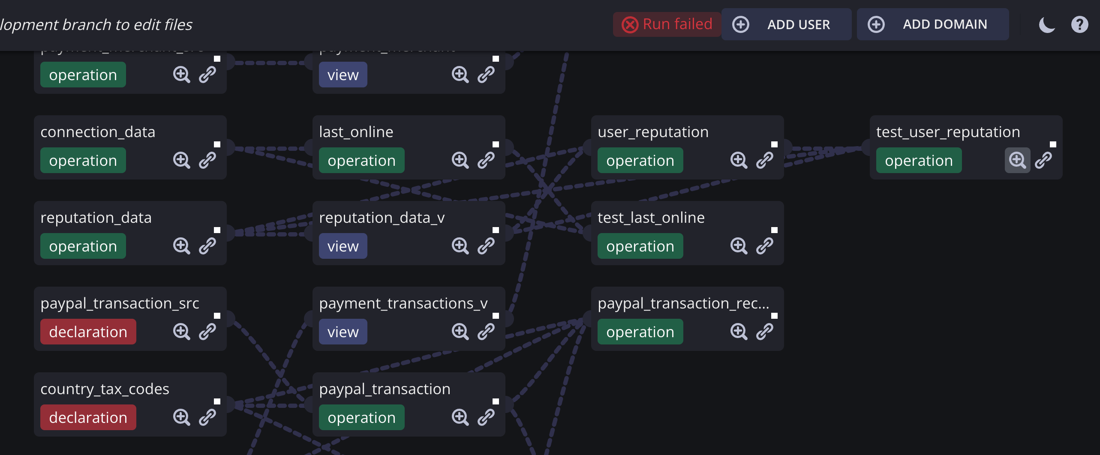Screen dimensions: 1100x455
Task: Open zoom on reputation_data_v node
Action: [460, 246]
